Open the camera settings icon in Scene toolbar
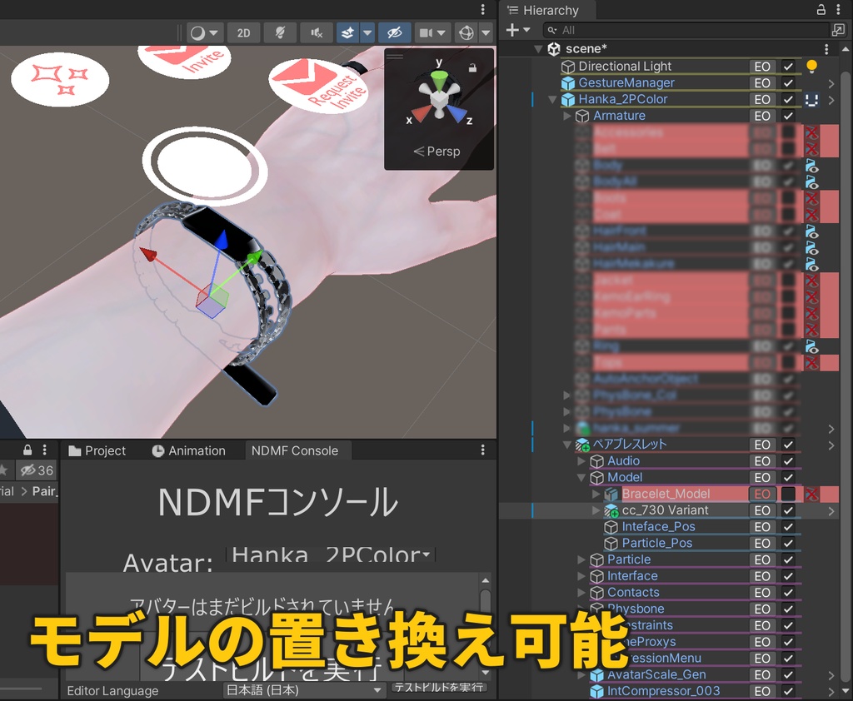This screenshot has height=701, width=853. pos(426,32)
